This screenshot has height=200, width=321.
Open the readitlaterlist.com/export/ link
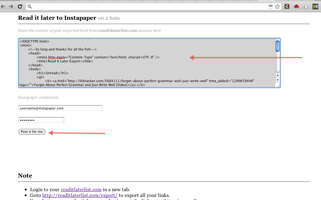(80, 195)
